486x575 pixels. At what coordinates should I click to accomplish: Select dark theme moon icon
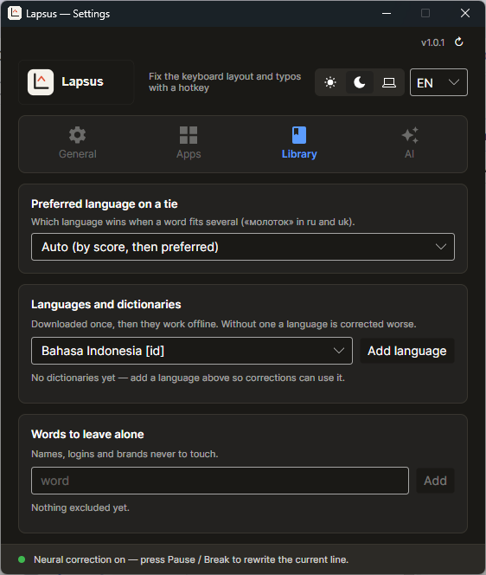point(360,82)
